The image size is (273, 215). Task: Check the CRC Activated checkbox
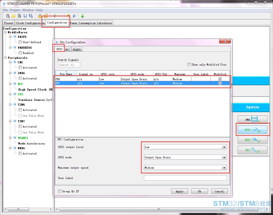point(20,68)
